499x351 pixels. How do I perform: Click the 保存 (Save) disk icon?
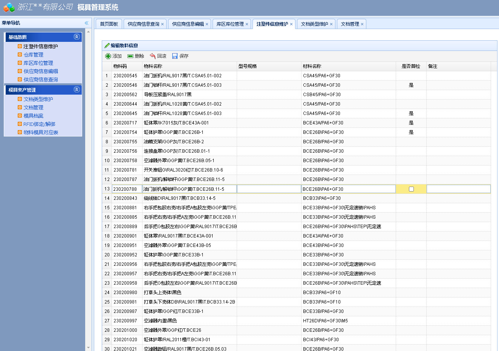pos(174,56)
